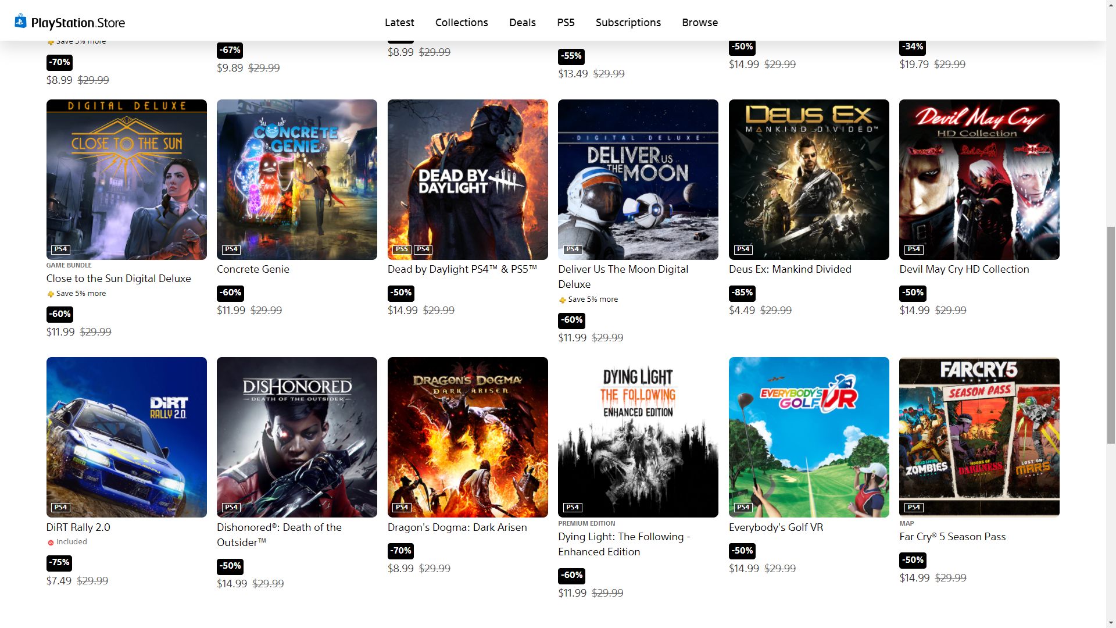Open the Collections menu tab
The height and width of the screenshot is (628, 1116).
pos(462,23)
